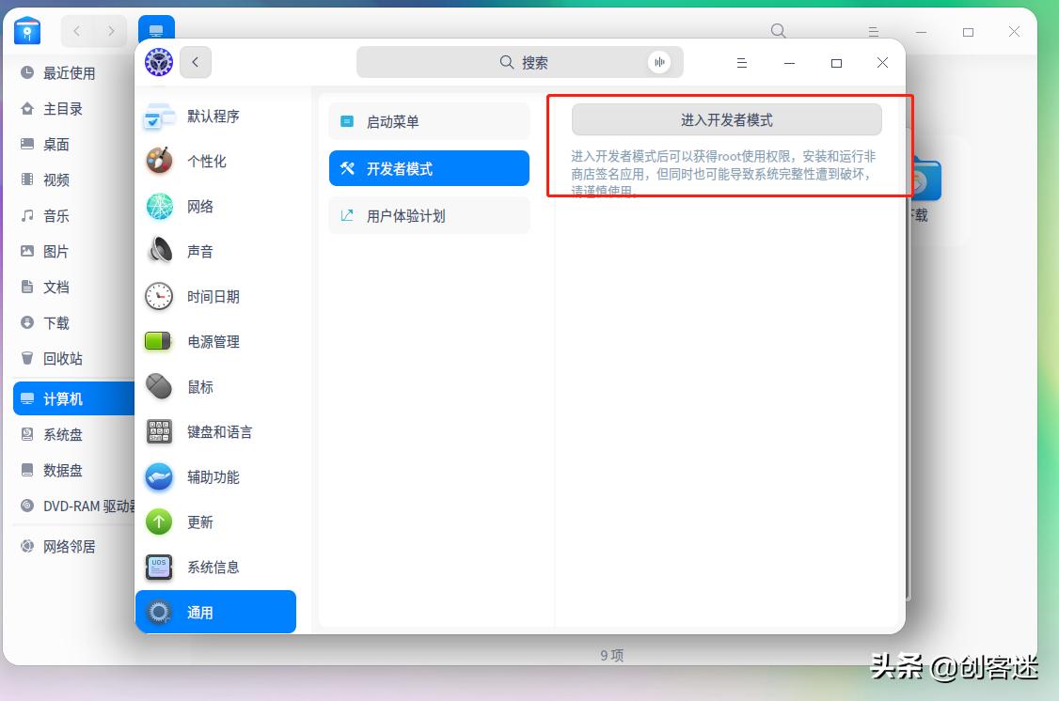Click the 搜索 search field

tap(519, 62)
